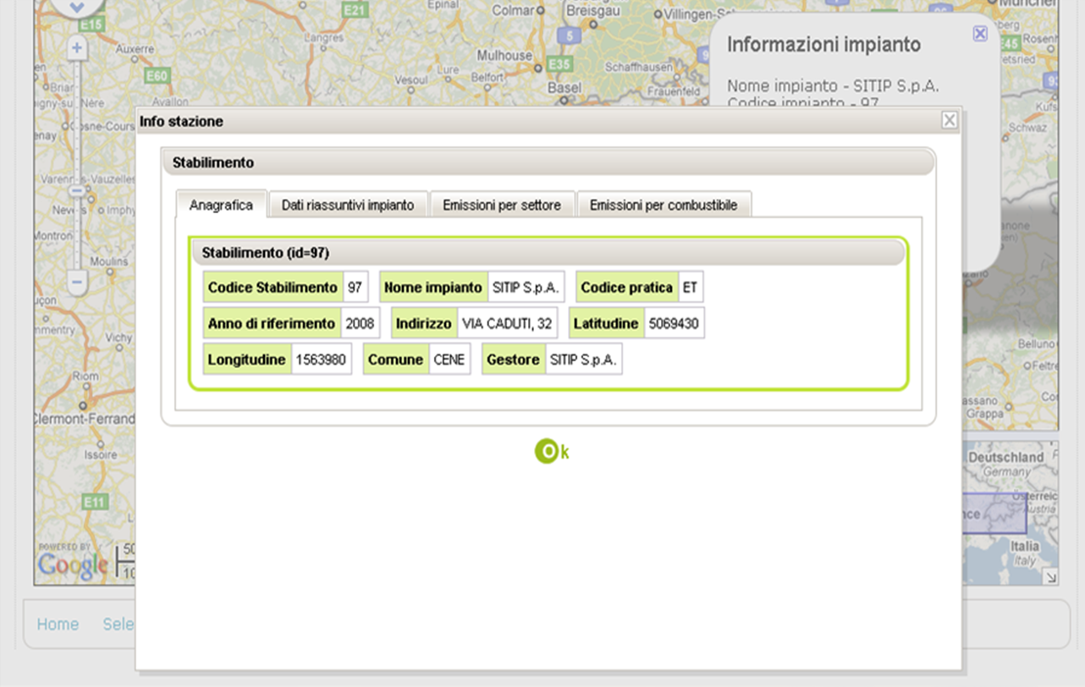Click the Codice pratica label

point(627,288)
